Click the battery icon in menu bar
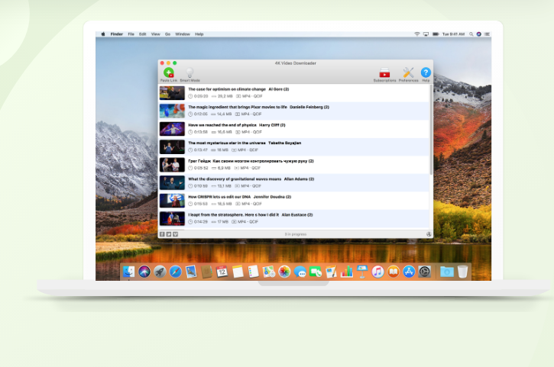Viewport: 554px width, 367px height. click(436, 34)
